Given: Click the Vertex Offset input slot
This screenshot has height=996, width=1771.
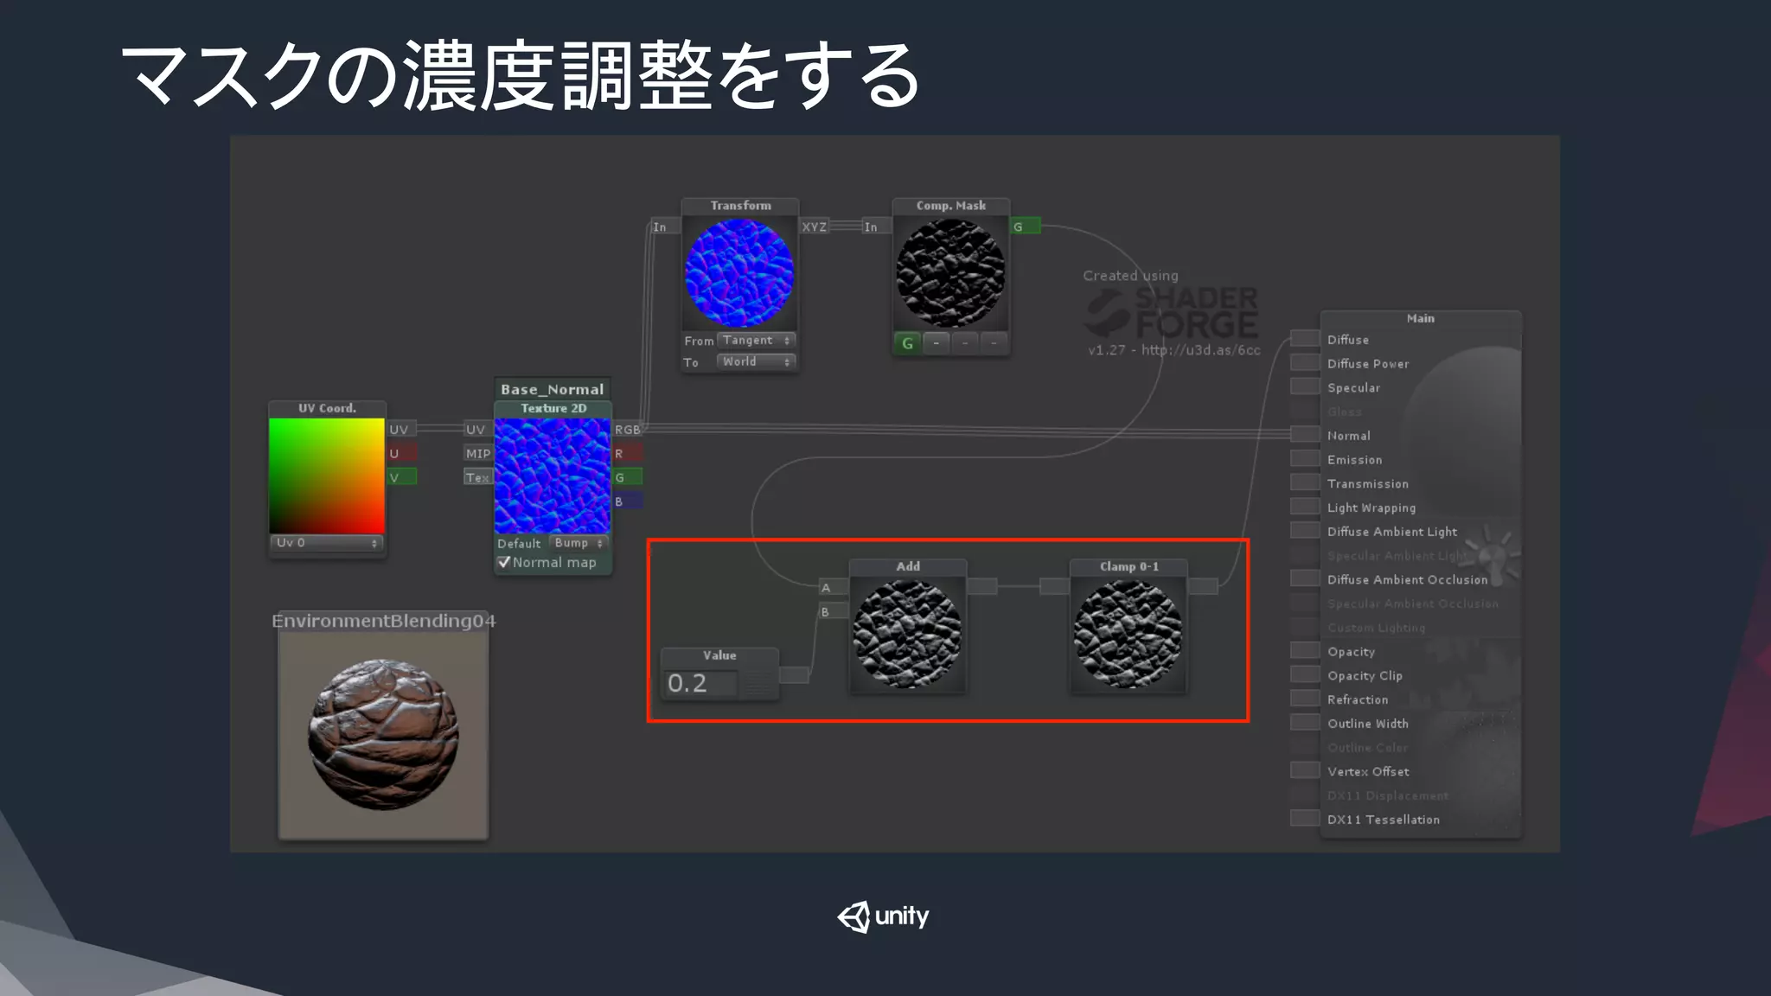Looking at the screenshot, I should point(1305,770).
